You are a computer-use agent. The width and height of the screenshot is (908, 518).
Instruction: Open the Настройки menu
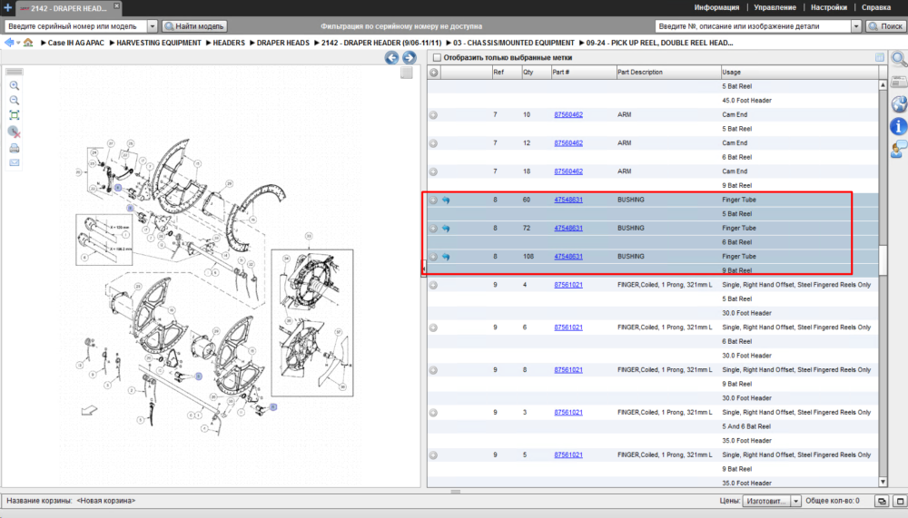828,7
